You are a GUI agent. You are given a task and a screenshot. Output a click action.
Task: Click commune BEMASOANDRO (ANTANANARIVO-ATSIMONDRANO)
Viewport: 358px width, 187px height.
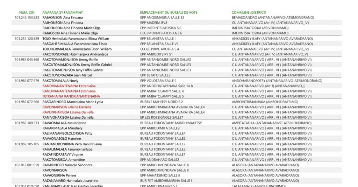coord(273,18)
